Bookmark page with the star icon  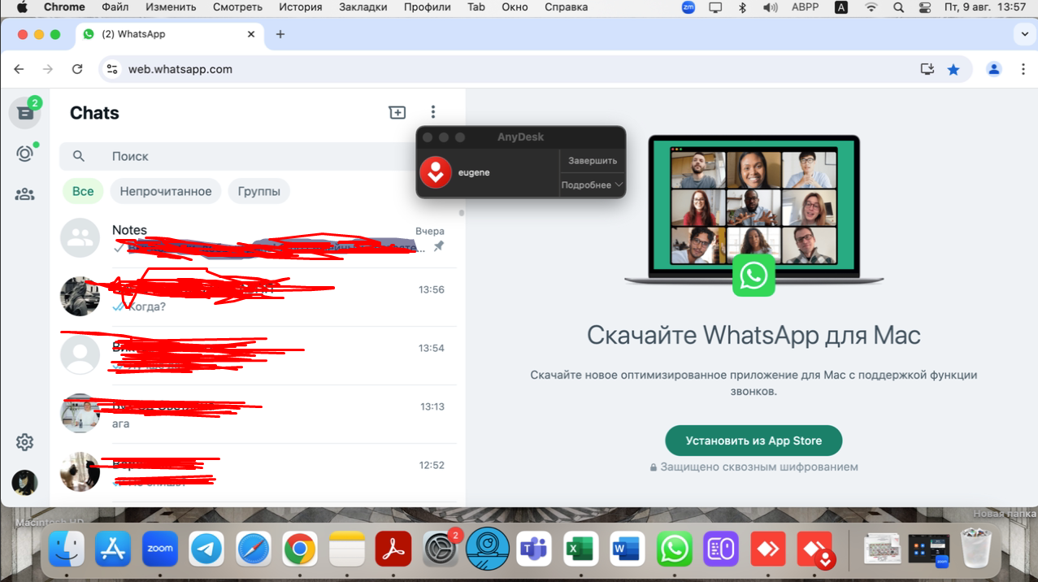tap(953, 70)
